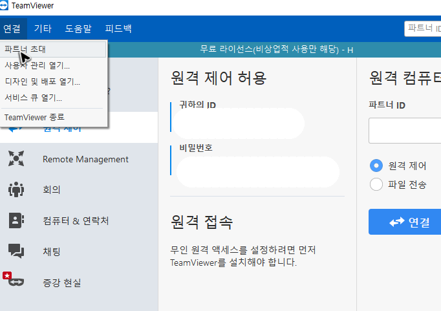Choose 파트너 초대 from dropdown menu
This screenshot has width=441, height=311.
point(53,49)
